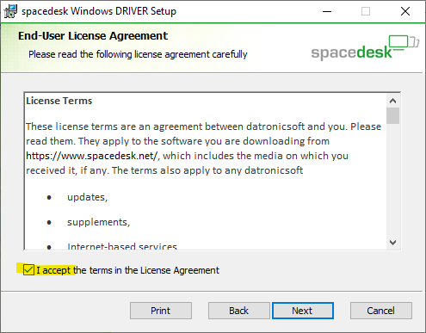Minimize the spacedesk Setup window
The image size is (426, 333).
[327, 11]
